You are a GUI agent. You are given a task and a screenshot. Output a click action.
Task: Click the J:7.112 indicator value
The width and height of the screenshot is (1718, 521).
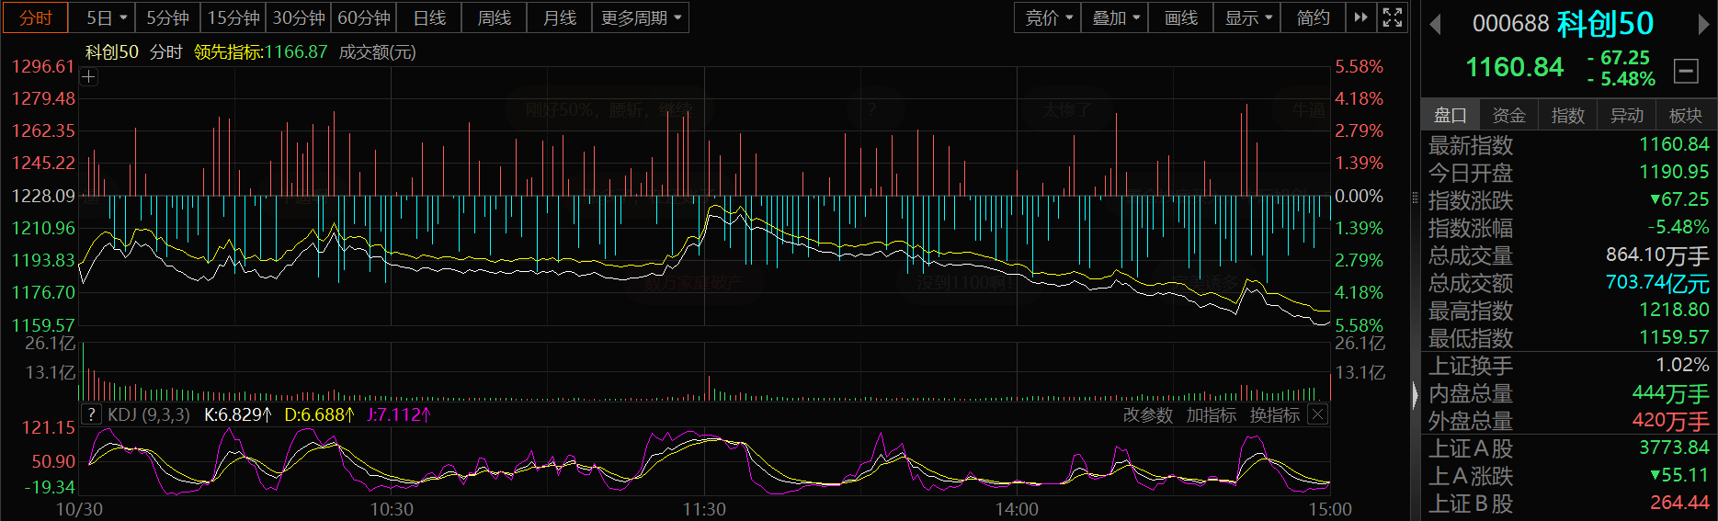tap(399, 414)
